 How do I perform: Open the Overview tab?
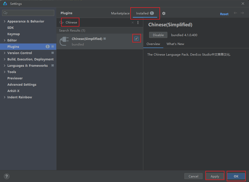153,44
